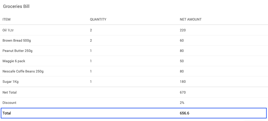268x121 pixels.
Task: Click the 180 amount for Sugar
Action: pyautogui.click(x=183, y=82)
